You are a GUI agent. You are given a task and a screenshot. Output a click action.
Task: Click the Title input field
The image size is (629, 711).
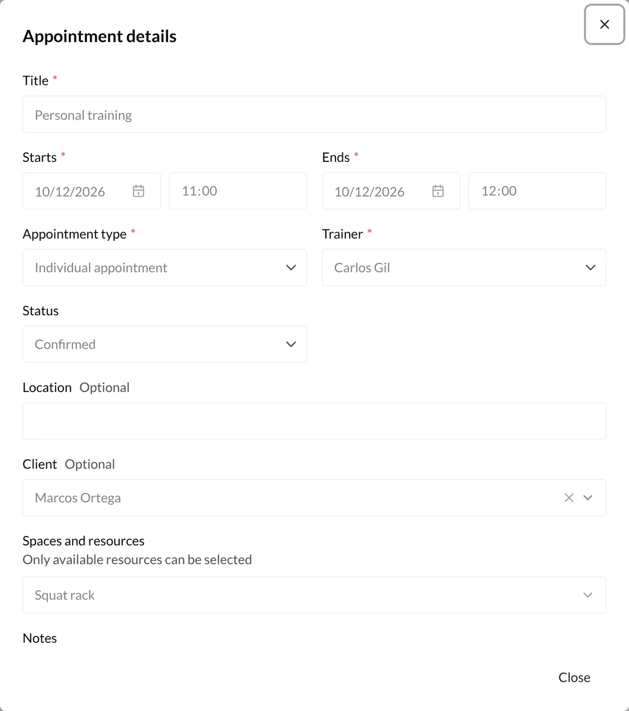click(314, 114)
